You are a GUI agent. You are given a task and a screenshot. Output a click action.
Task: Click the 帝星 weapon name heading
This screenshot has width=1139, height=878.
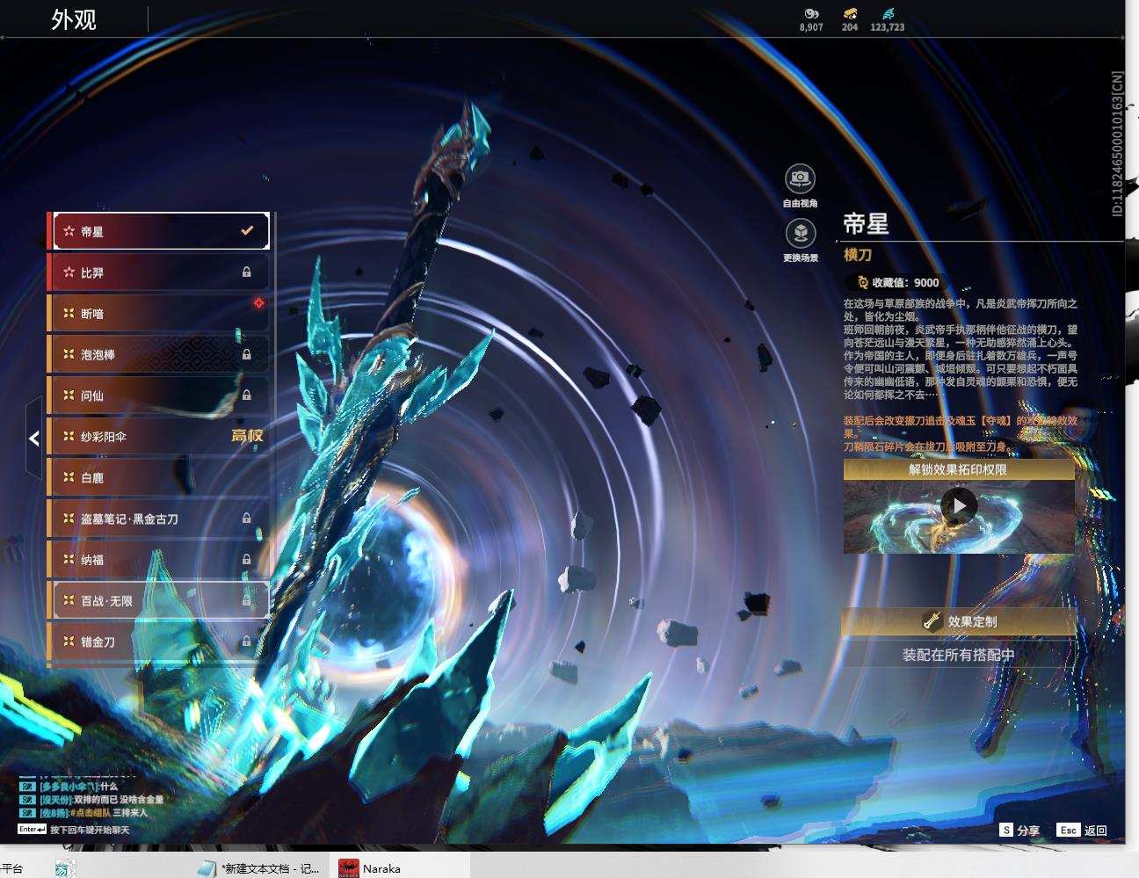[x=866, y=224]
